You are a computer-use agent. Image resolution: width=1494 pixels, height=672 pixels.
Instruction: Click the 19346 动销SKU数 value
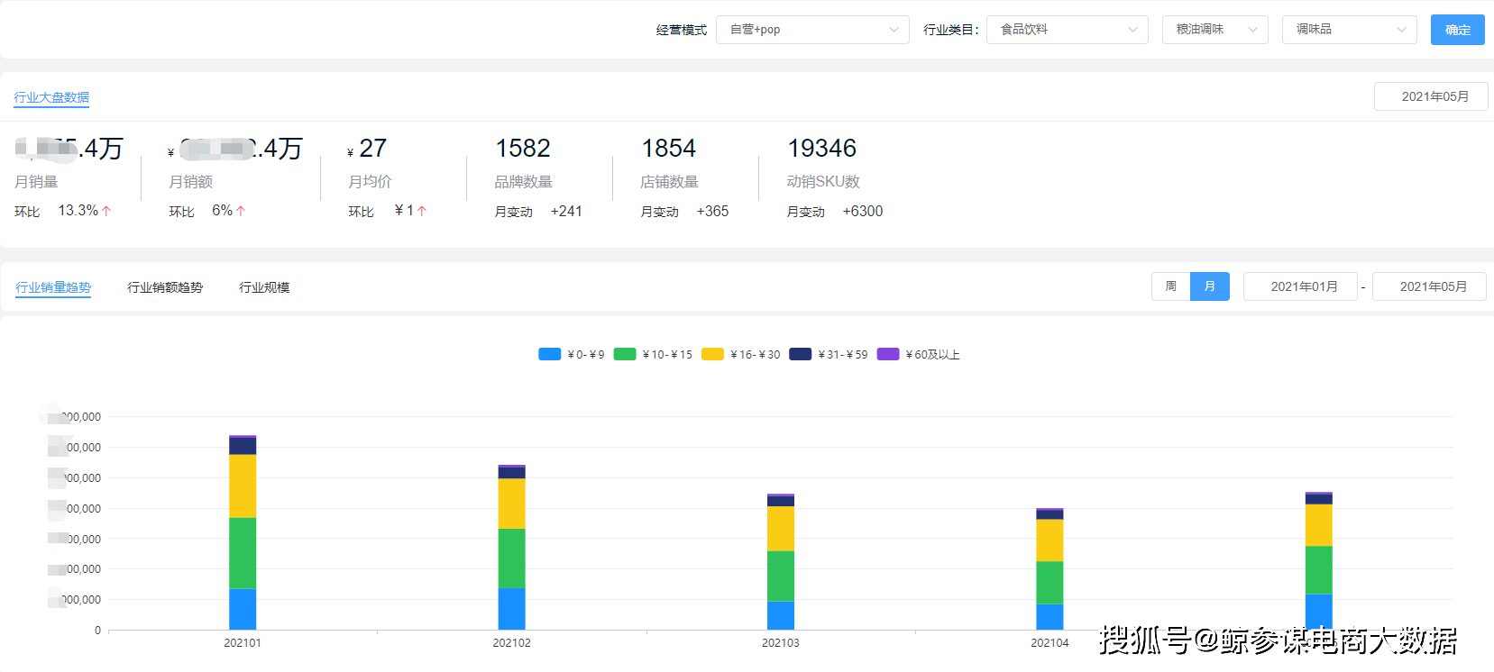pos(822,148)
